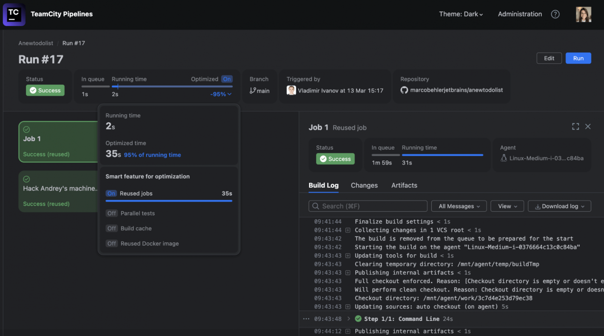
Task: Click checkmark on Hack Andrey's machine card
Action: pos(26,179)
